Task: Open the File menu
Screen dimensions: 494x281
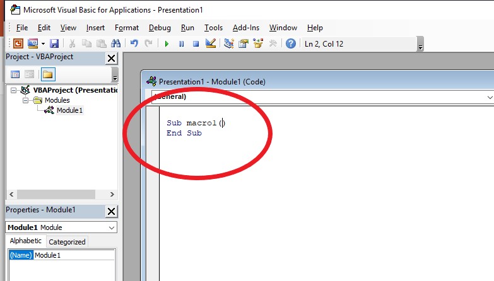Action: pos(21,28)
